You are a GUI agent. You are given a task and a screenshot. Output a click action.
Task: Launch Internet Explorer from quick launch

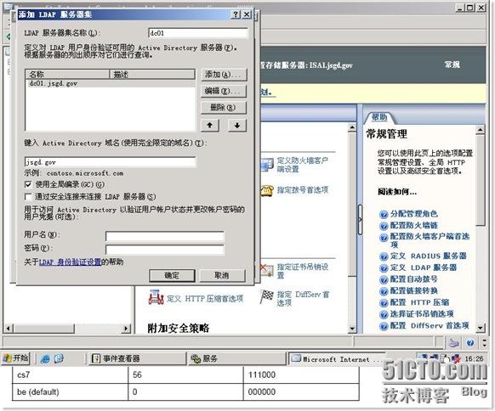[45, 358]
